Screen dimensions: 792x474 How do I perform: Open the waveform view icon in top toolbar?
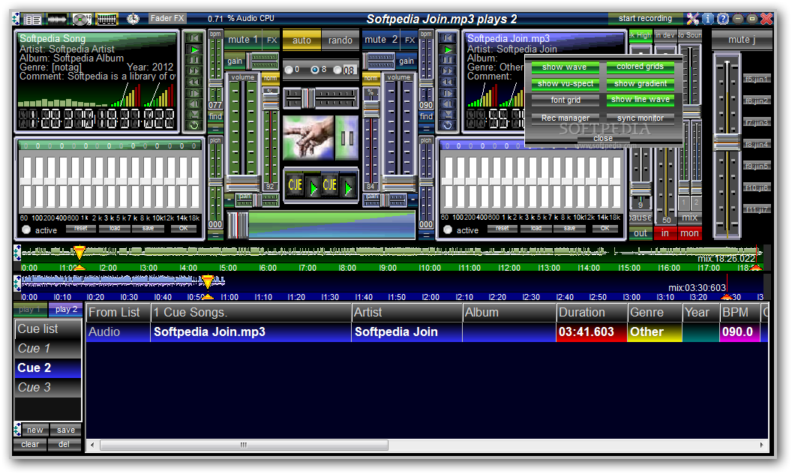pyautogui.click(x=56, y=19)
